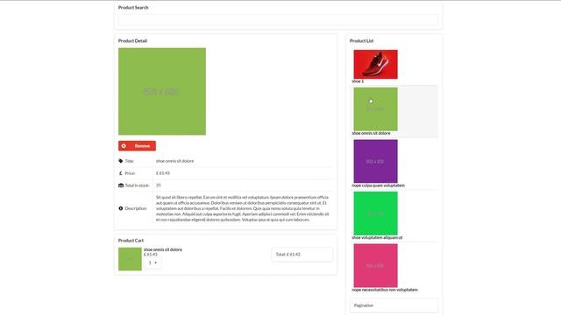Click the 'Product Cart' heading
Viewport: 561px width, 315px height.
point(131,241)
